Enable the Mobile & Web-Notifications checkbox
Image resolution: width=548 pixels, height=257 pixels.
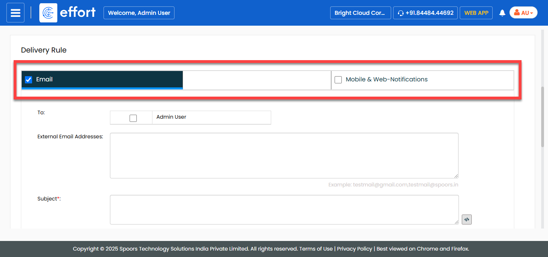[x=338, y=80]
